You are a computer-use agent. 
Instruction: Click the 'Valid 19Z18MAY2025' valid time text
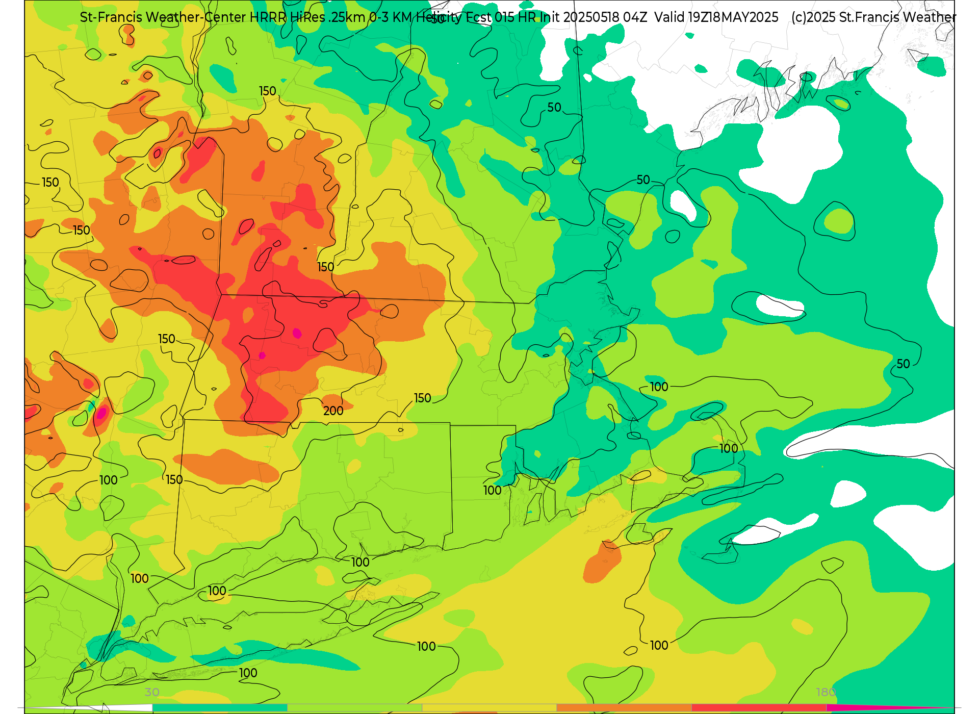716,17
